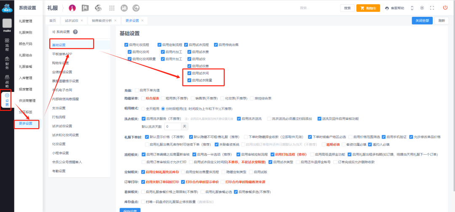Click the 刷新 refresh button
Screen dimensions: 455x212
(442, 21)
